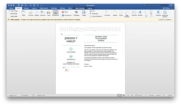181x106 pixels.
Task: Open the customize quick access toolbar arrow
Action: pos(41,5)
